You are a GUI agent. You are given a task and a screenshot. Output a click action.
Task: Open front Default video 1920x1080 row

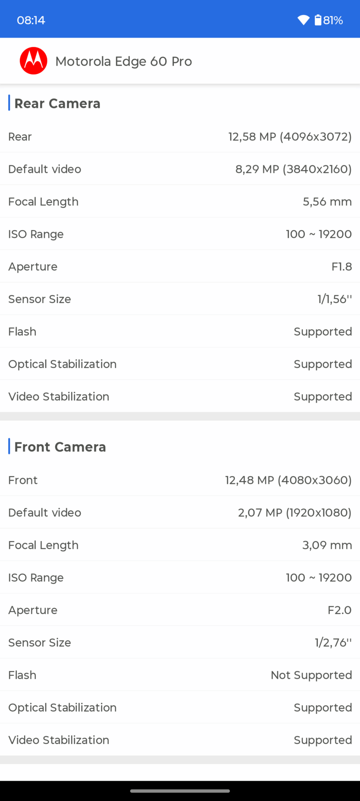coord(180,513)
